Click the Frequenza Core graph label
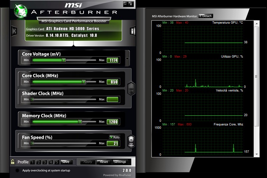 click(228, 124)
